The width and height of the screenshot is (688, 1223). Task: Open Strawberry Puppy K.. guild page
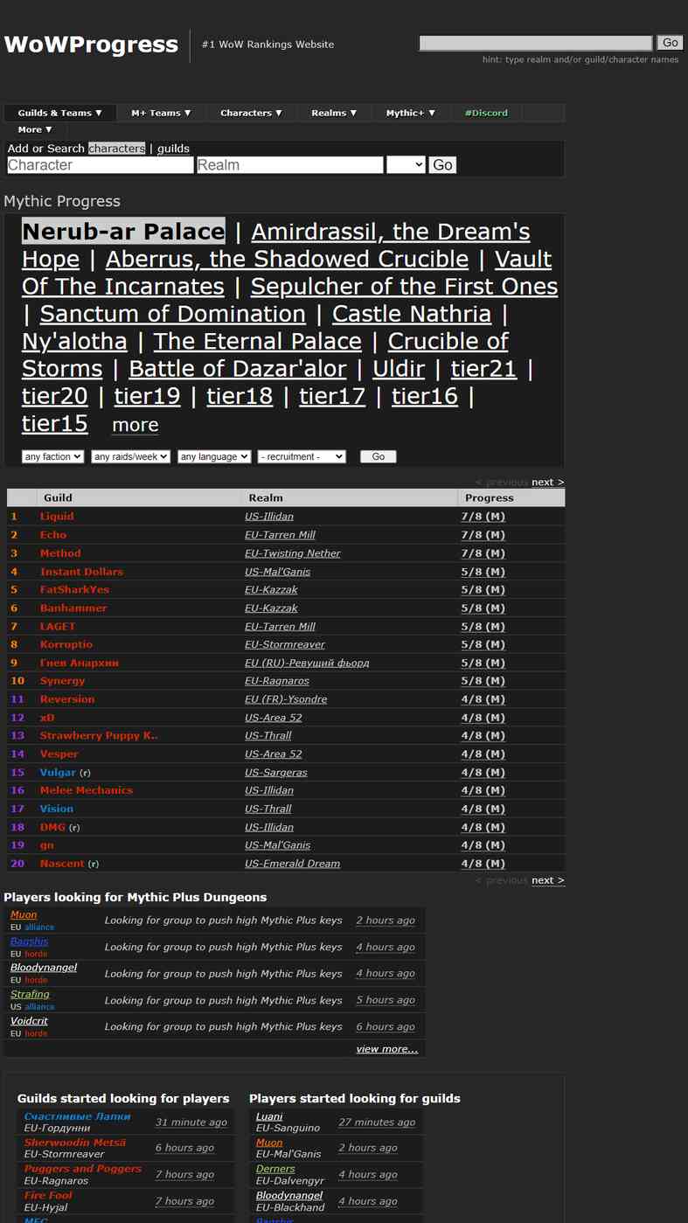click(x=99, y=736)
